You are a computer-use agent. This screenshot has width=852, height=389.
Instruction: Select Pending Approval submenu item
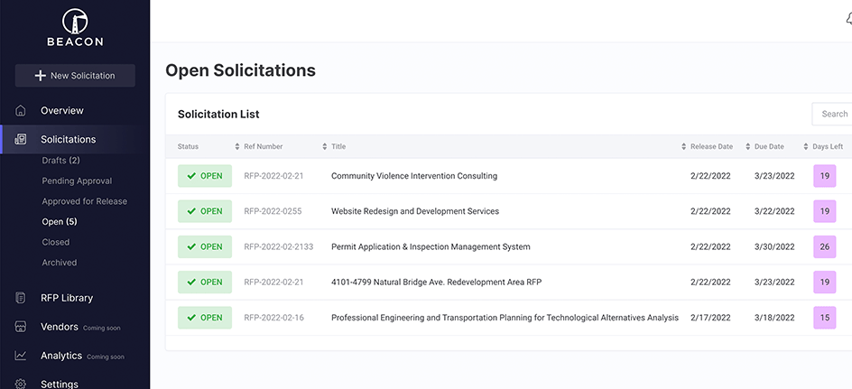point(77,181)
